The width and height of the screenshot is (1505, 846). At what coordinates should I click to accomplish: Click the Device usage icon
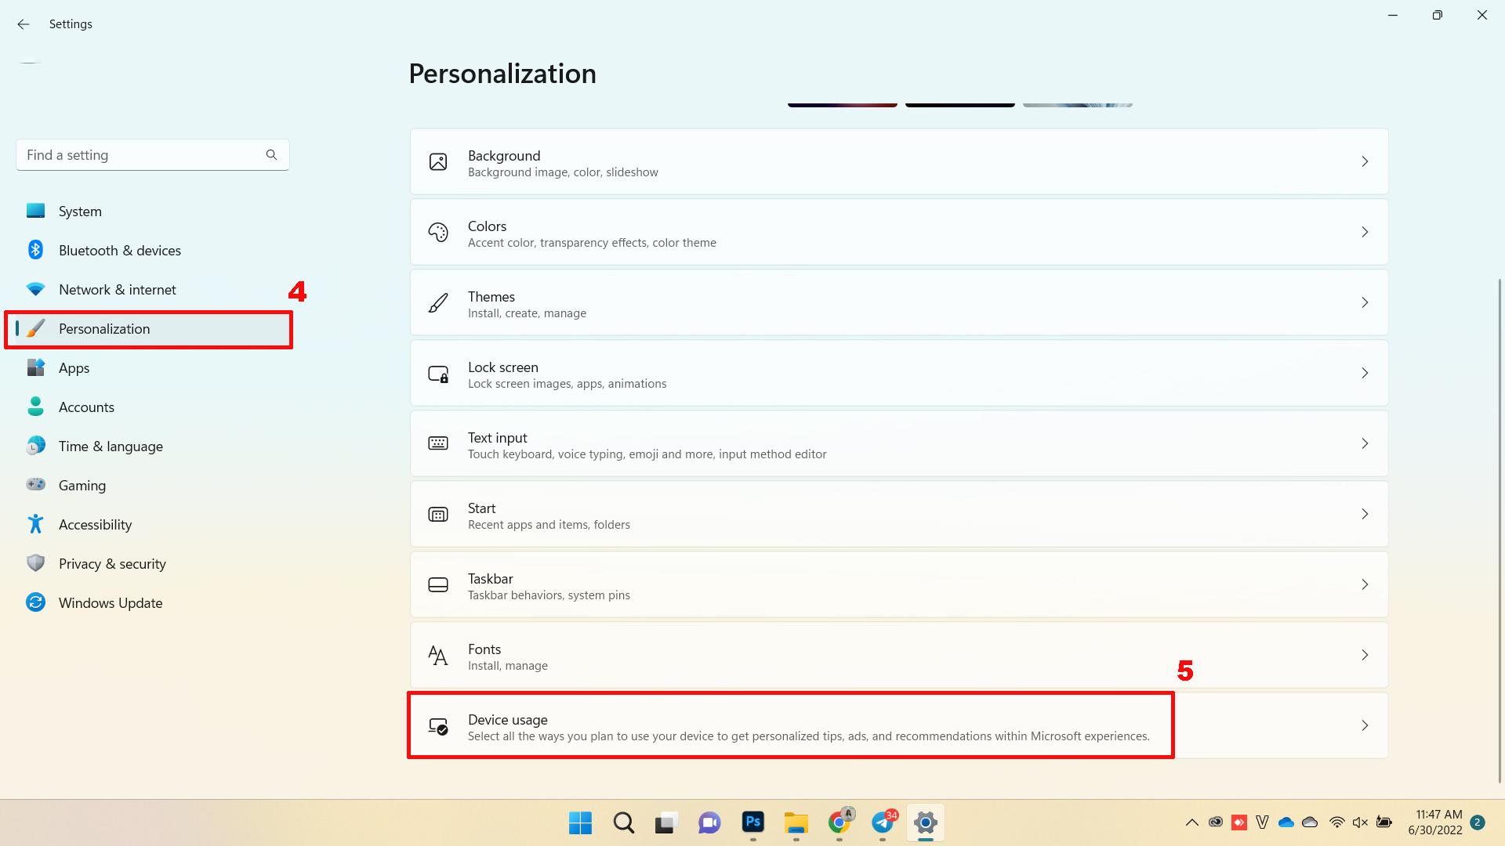[438, 726]
